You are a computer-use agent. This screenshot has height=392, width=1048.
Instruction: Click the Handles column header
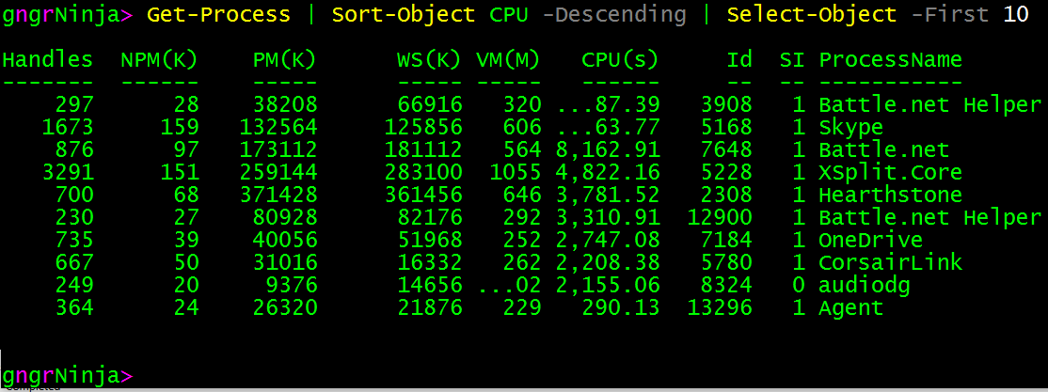click(x=47, y=60)
